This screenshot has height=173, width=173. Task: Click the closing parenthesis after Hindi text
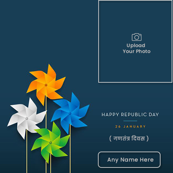pos(147,138)
